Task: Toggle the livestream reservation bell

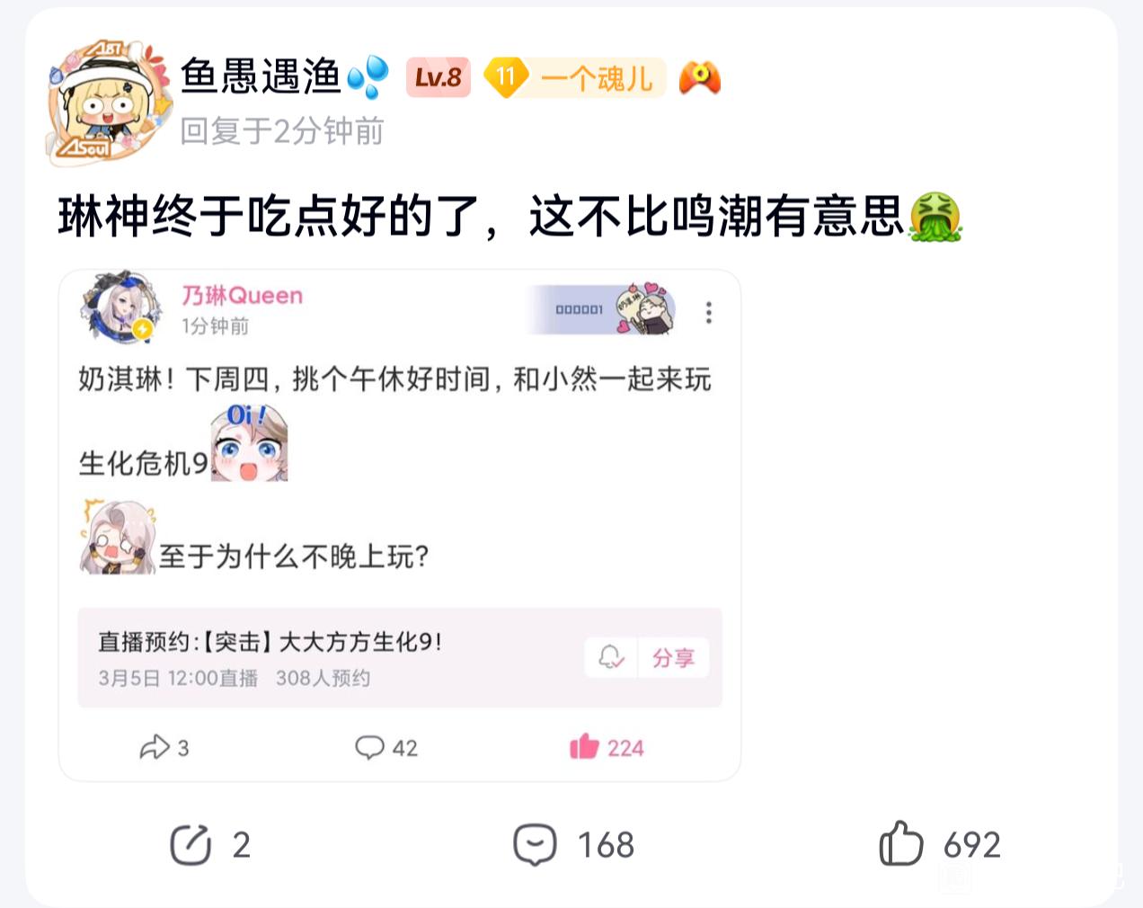Action: [x=611, y=657]
